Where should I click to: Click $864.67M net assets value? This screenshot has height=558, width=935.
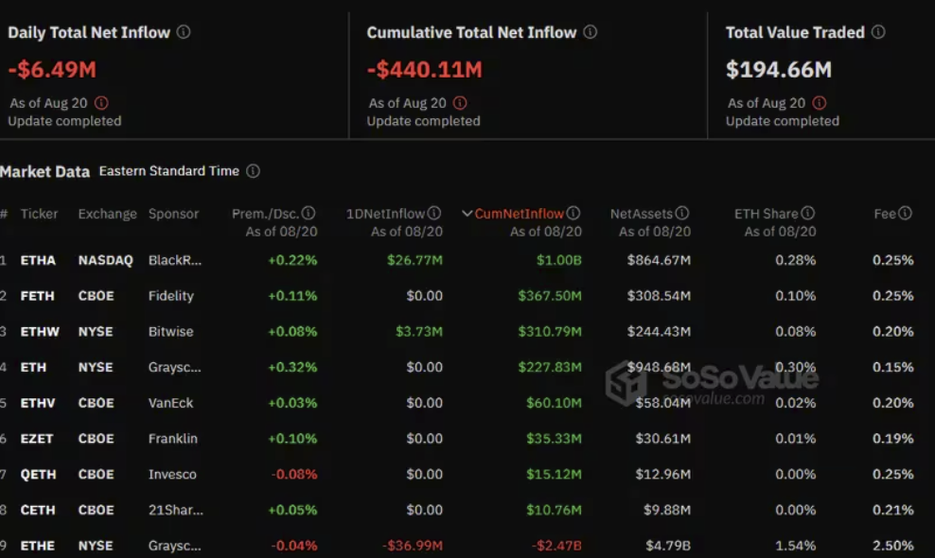coord(659,260)
